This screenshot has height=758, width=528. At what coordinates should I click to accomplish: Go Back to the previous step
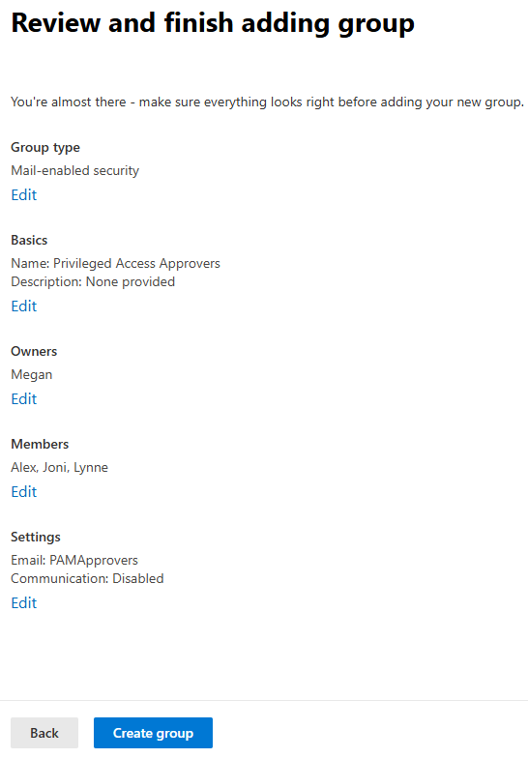[x=44, y=733]
